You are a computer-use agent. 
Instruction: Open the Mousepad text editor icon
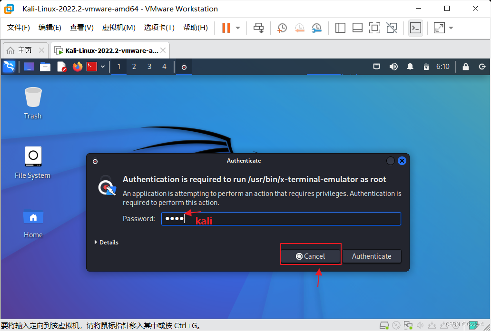point(62,67)
